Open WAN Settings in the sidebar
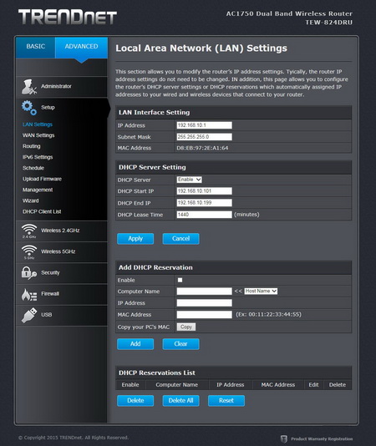This screenshot has height=446, width=376. point(38,135)
